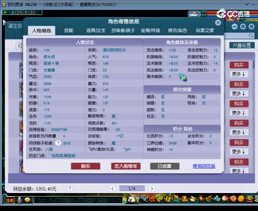258x211 pixels.
Task: Switch to the 技能 tab
Action: pyautogui.click(x=69, y=30)
